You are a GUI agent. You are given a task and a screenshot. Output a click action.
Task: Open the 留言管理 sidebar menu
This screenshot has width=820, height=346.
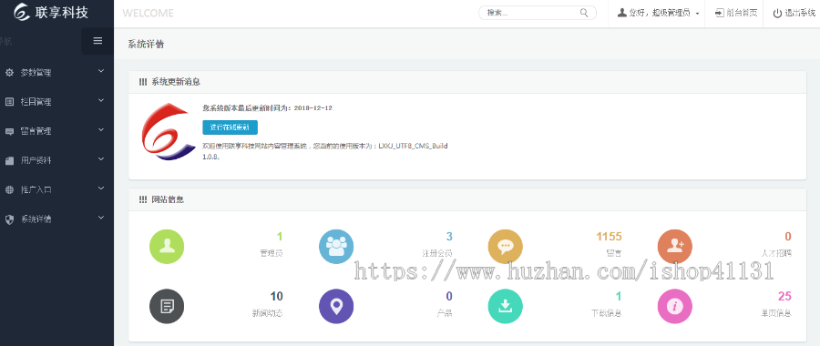pos(56,131)
